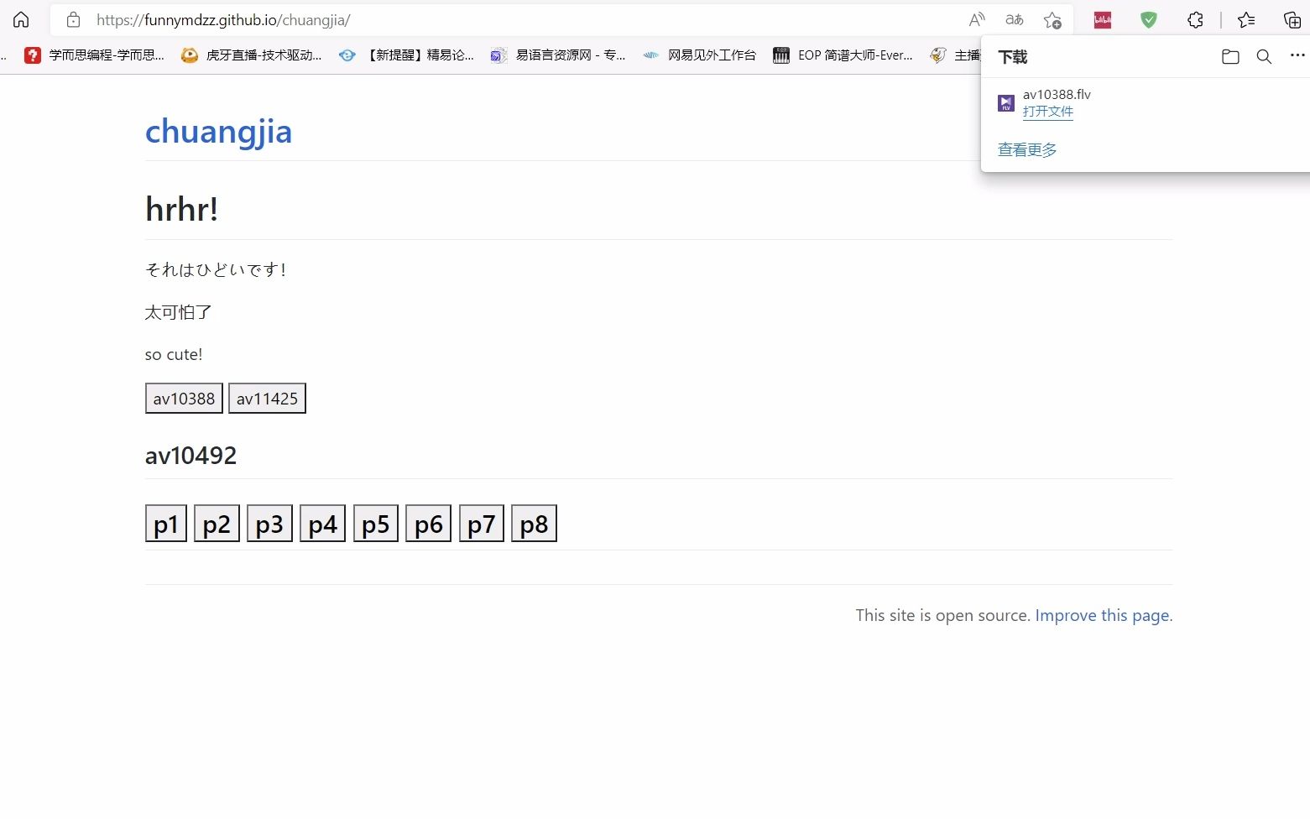The image size is (1310, 819).
Task: Click the chuangjia page title link
Action: pos(218,132)
